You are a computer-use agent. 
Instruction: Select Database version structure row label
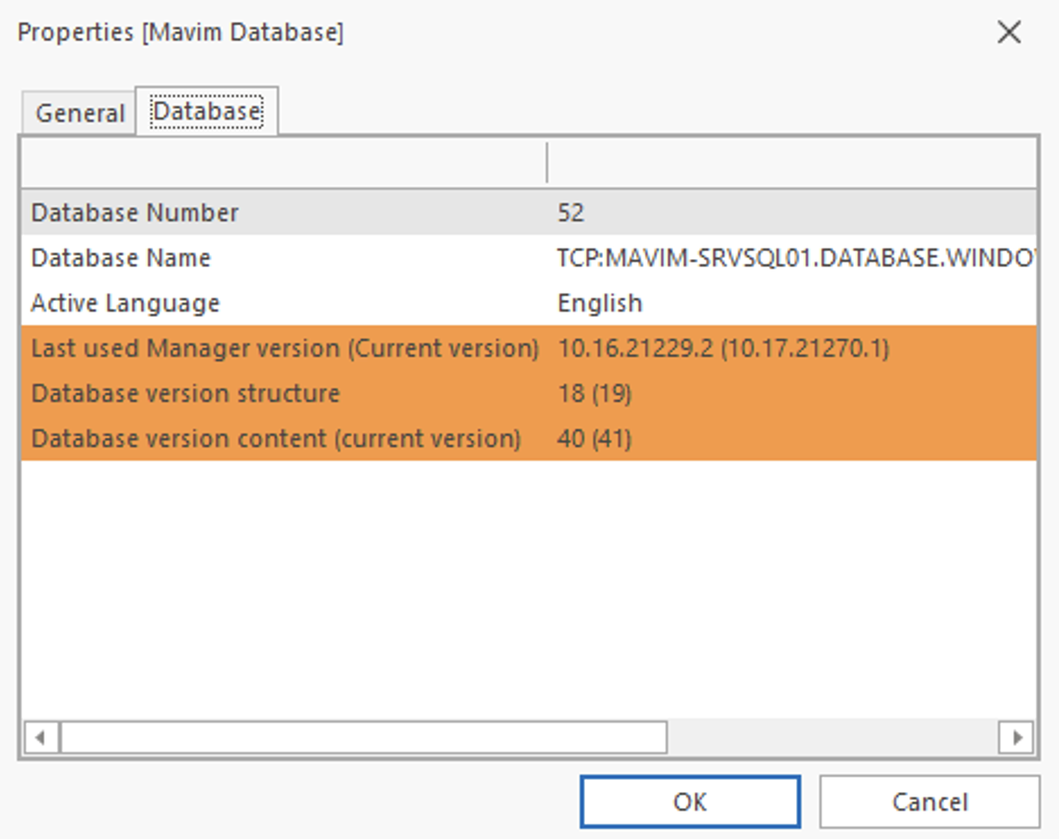[186, 393]
